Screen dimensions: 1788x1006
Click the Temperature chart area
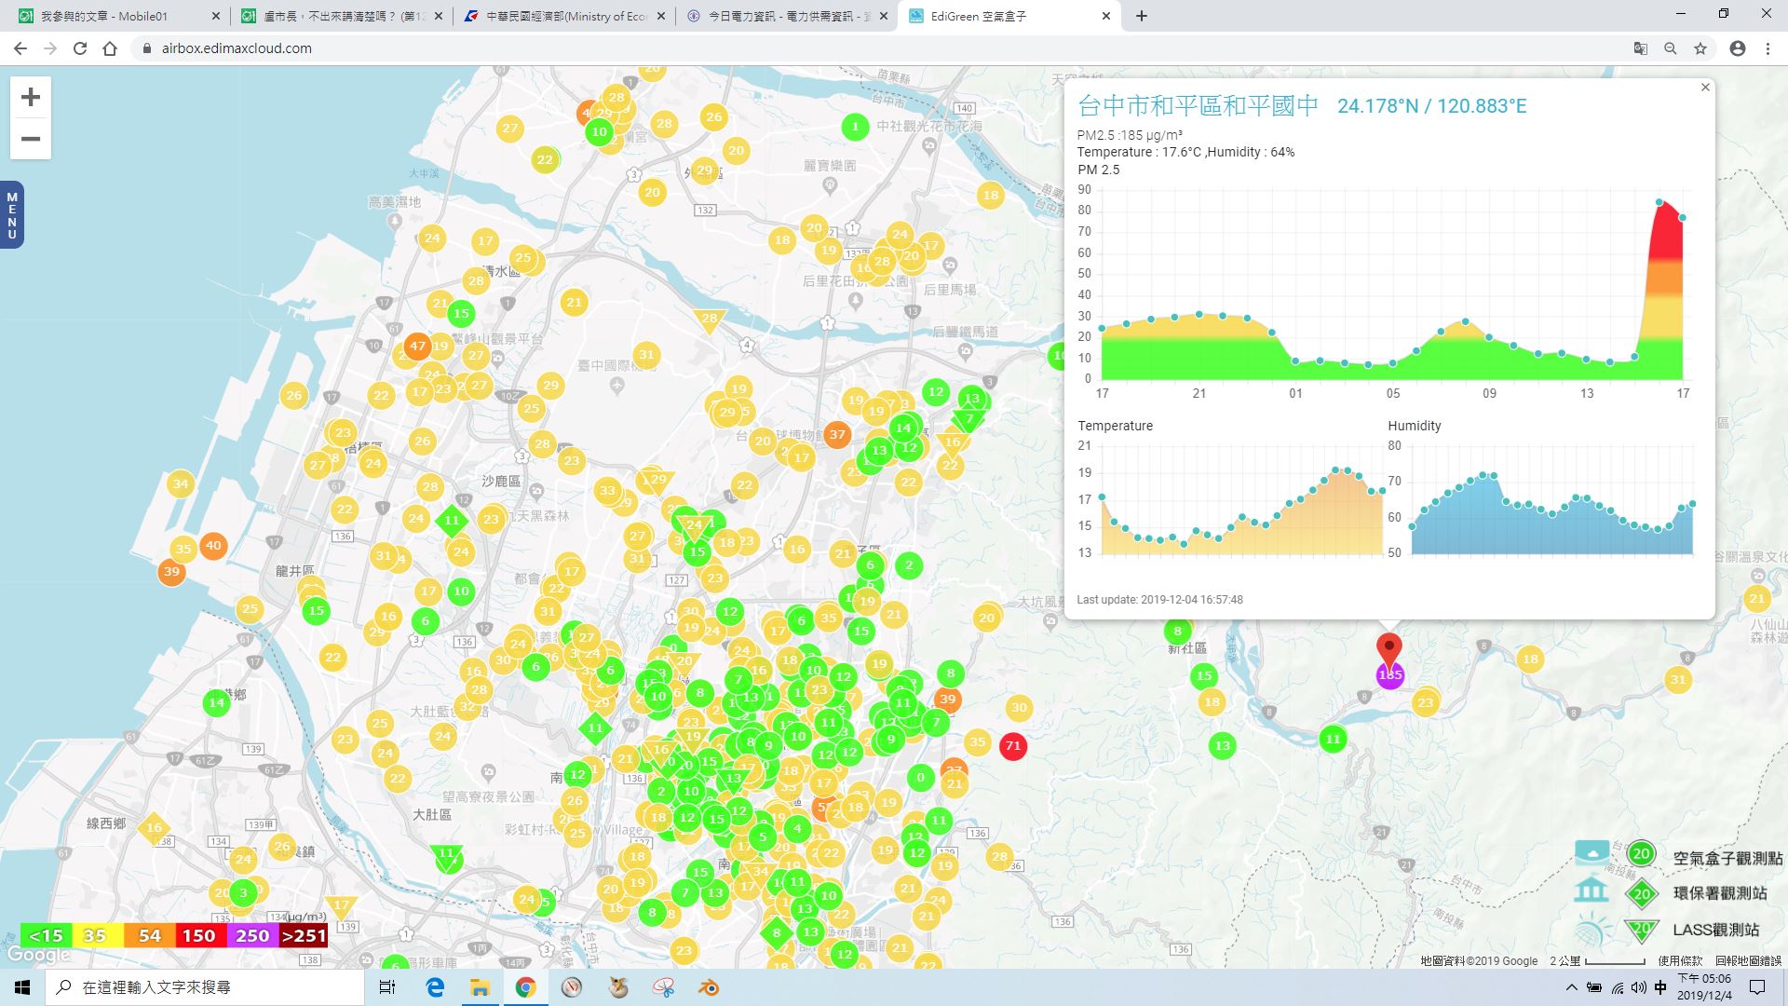[1242, 500]
